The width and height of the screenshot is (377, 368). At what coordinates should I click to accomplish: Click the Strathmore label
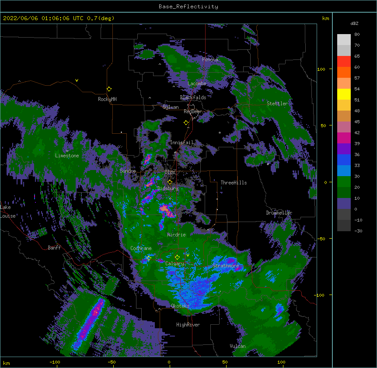coord(226,266)
